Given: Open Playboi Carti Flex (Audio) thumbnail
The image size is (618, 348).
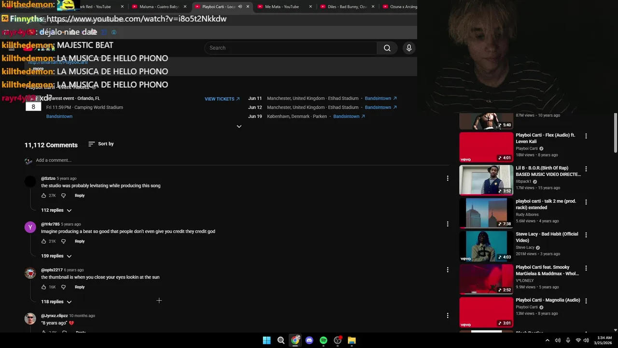Looking at the screenshot, I should [486, 147].
